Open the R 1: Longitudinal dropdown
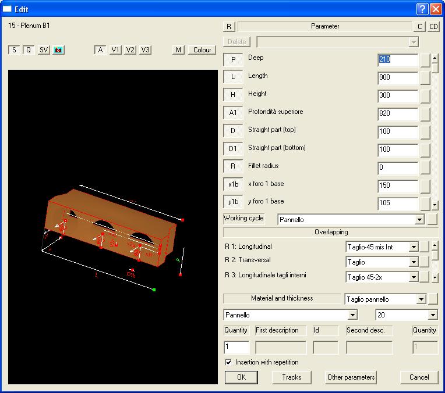The width and height of the screenshot is (445, 393). coord(414,247)
